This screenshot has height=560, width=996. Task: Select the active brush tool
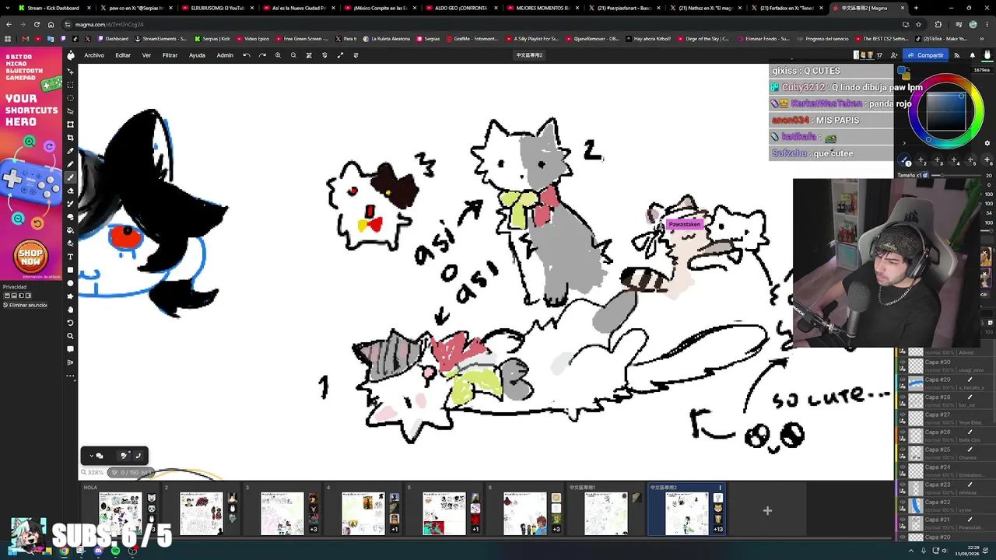tap(70, 177)
